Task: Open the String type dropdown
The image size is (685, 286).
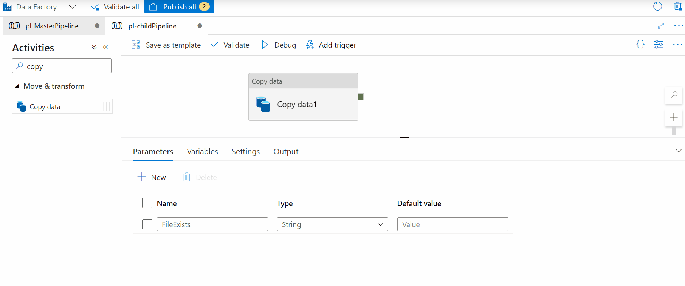Action: [333, 224]
